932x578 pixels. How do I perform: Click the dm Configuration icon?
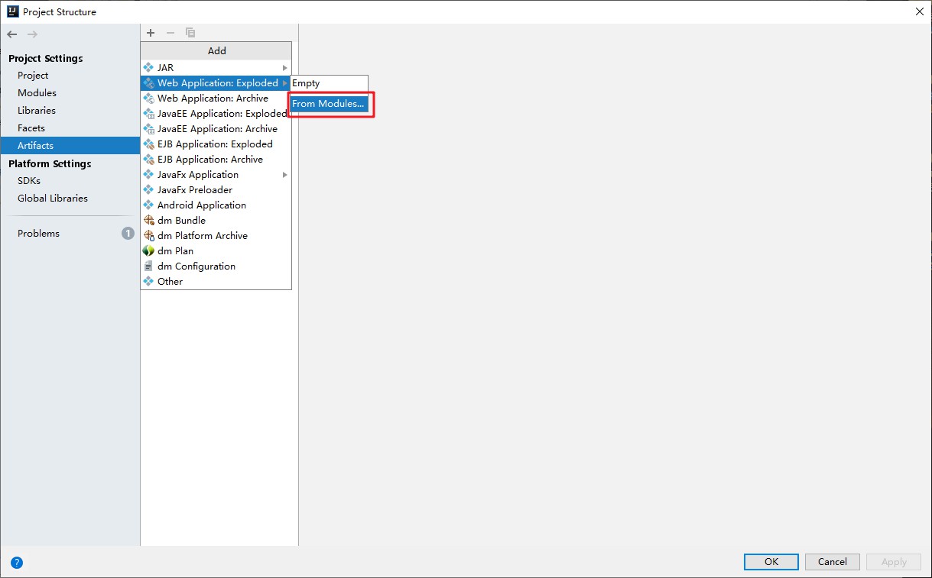pyautogui.click(x=148, y=266)
